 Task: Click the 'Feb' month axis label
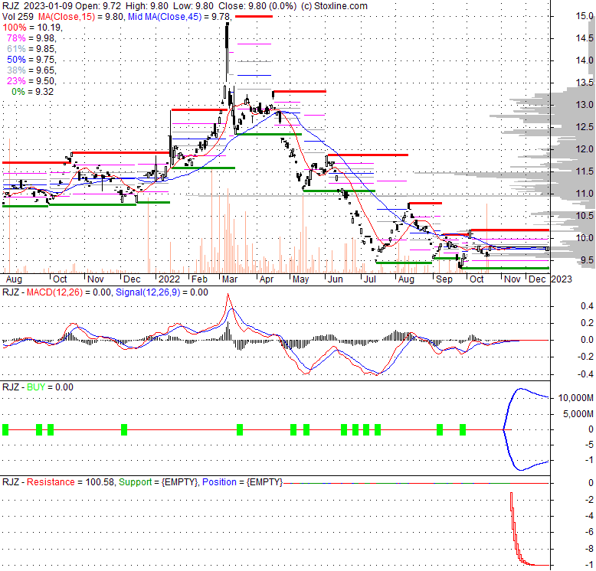(x=199, y=279)
